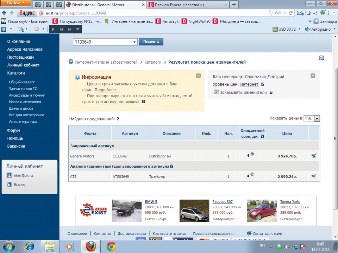Open Форум in the sidebar menu
The width and height of the screenshot is (338, 253).
point(13,130)
